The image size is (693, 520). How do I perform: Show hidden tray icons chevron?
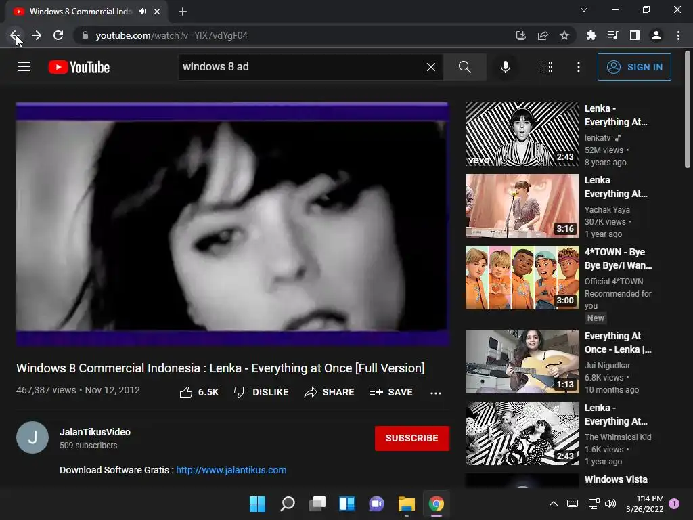[x=554, y=504]
